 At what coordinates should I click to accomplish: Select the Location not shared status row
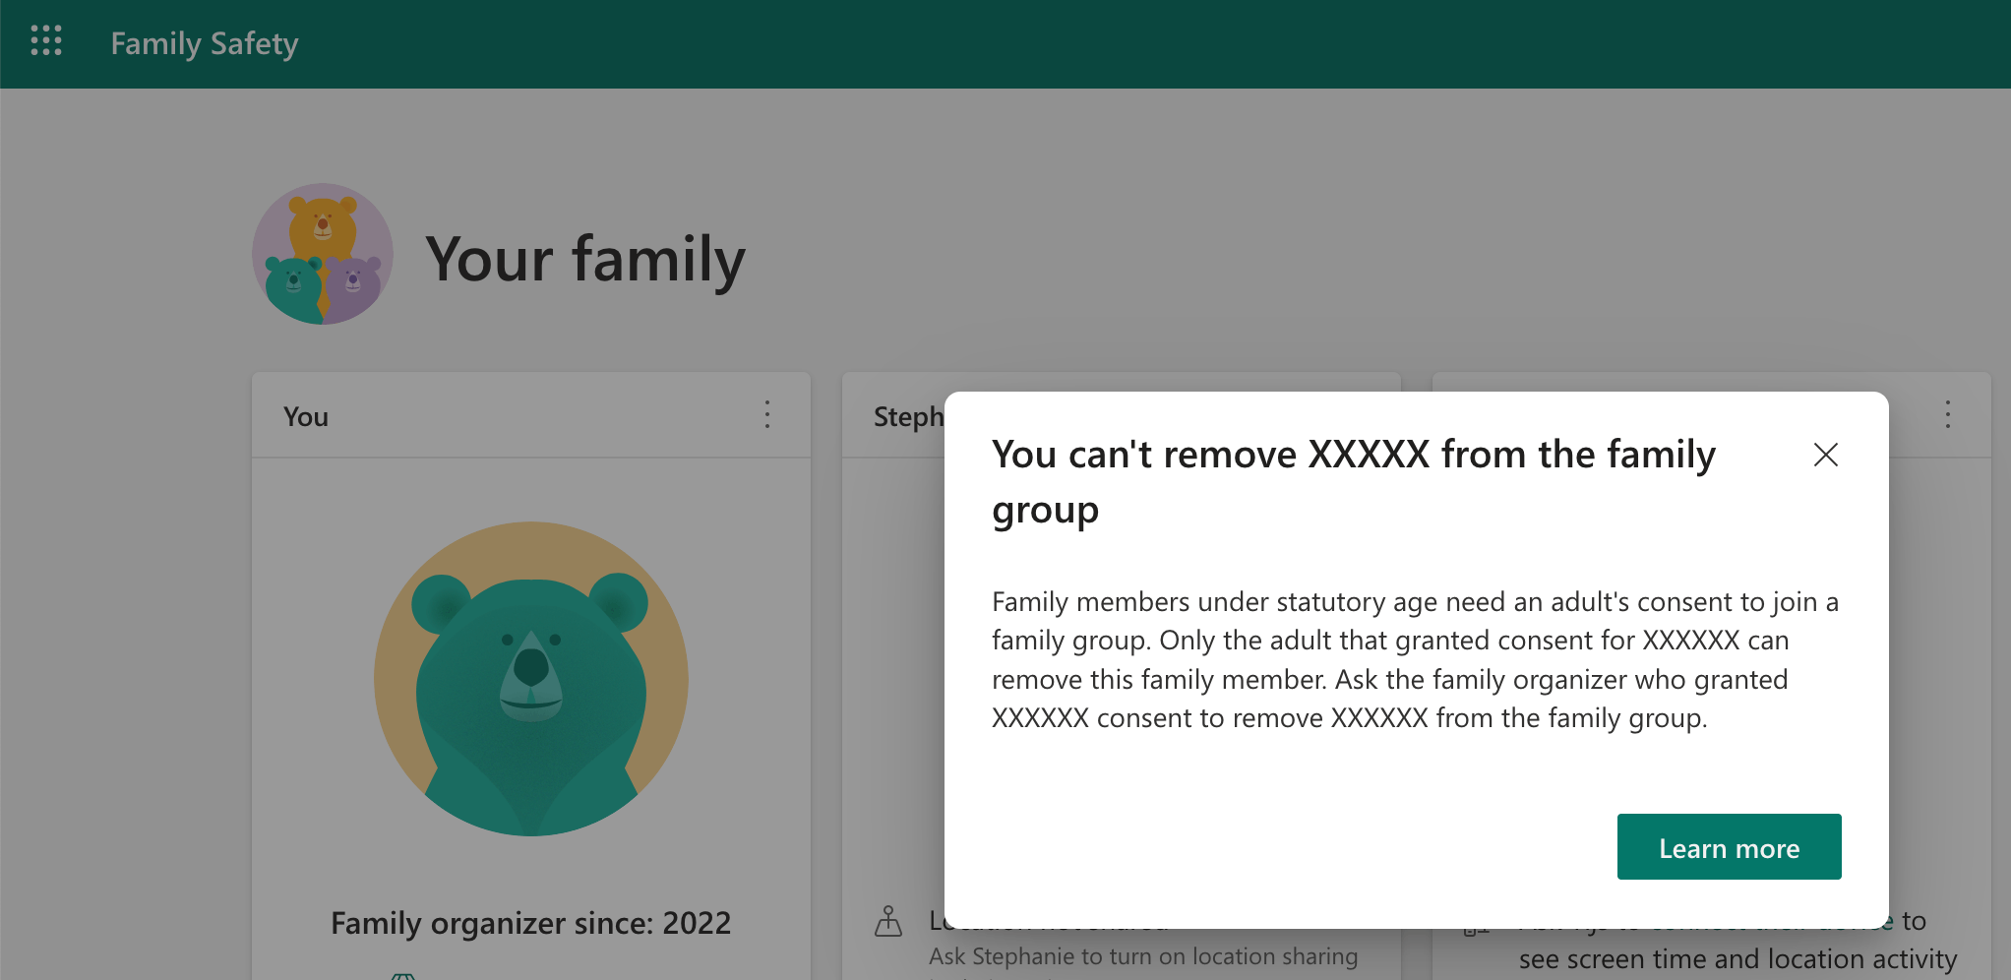click(x=1046, y=921)
